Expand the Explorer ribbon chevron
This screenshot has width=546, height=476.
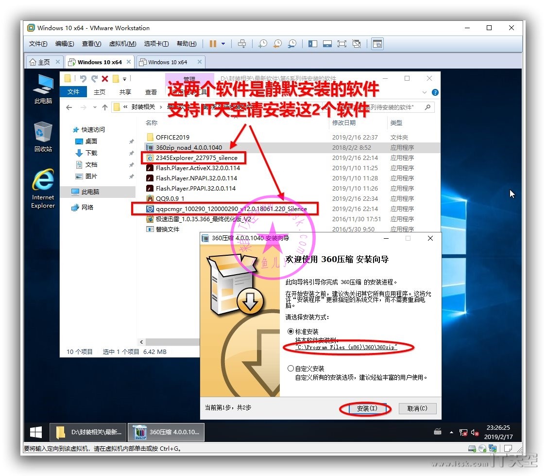coord(424,92)
